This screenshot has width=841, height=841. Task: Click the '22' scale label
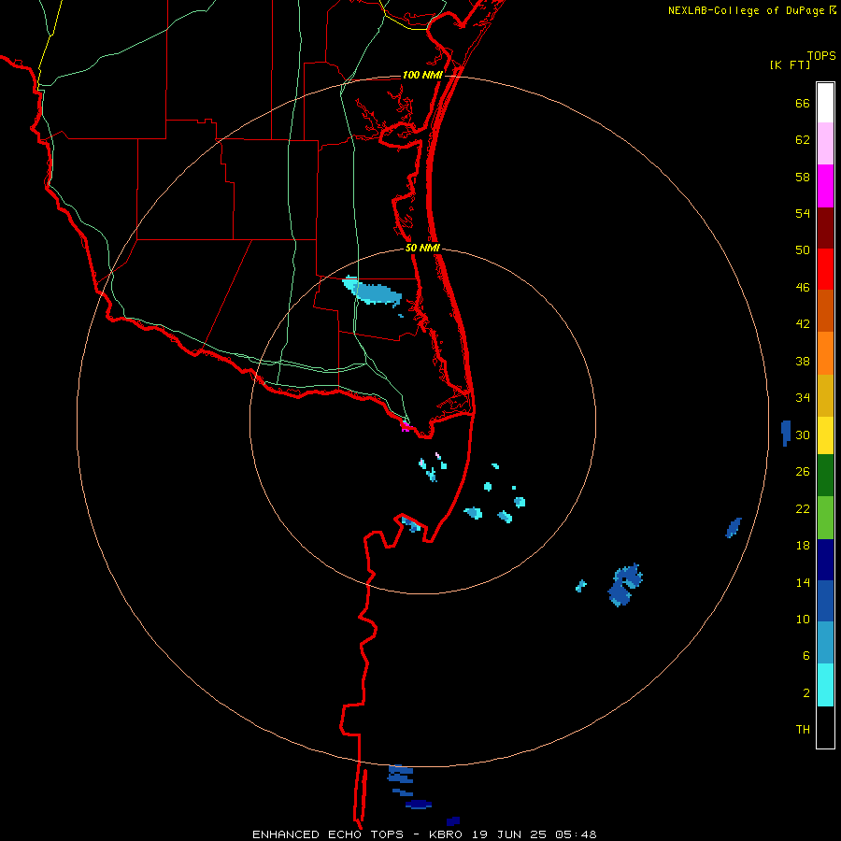[803, 508]
